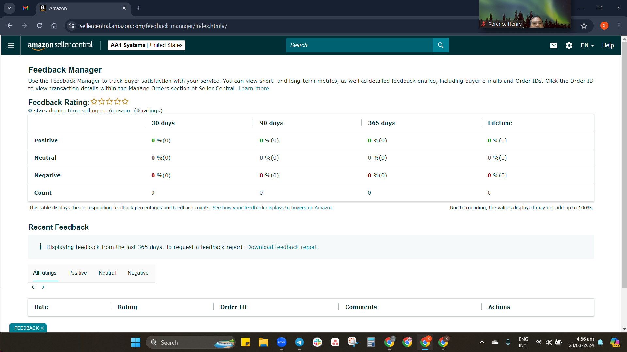This screenshot has width=627, height=352.
Task: Open buyer messages envelope icon
Action: coord(554,45)
